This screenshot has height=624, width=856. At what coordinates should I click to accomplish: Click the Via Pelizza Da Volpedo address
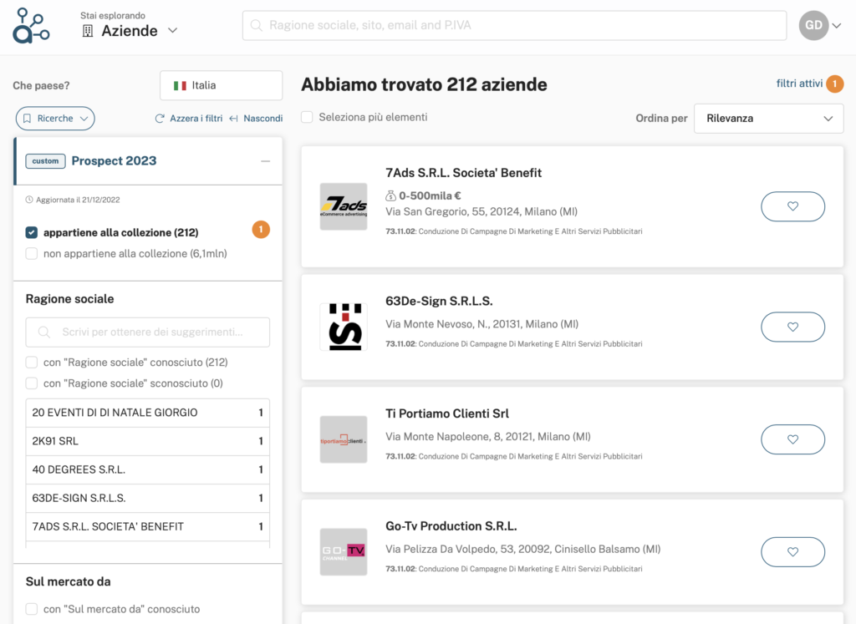pos(523,549)
